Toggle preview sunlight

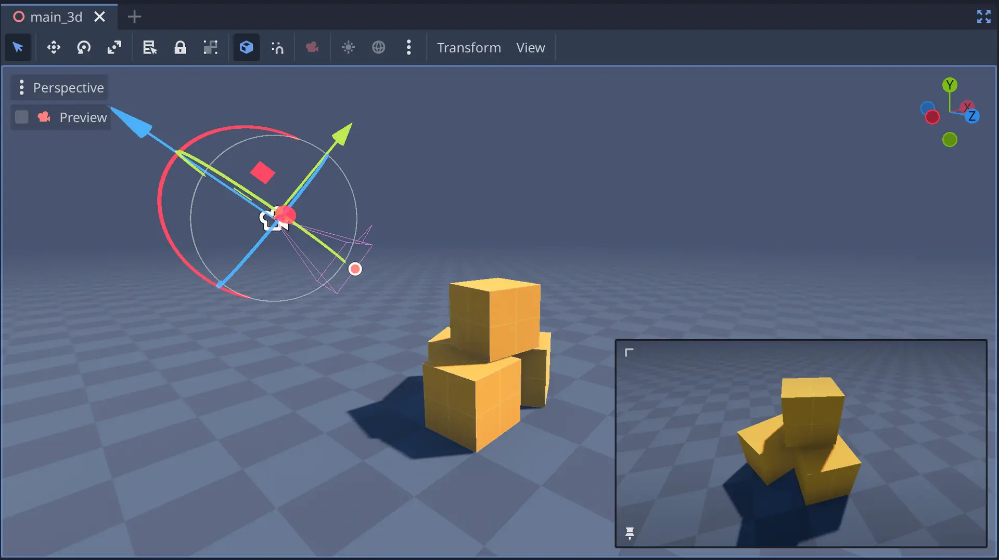tap(348, 47)
